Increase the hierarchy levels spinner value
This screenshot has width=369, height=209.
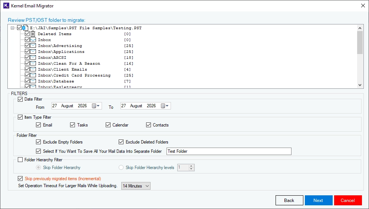click(191, 166)
